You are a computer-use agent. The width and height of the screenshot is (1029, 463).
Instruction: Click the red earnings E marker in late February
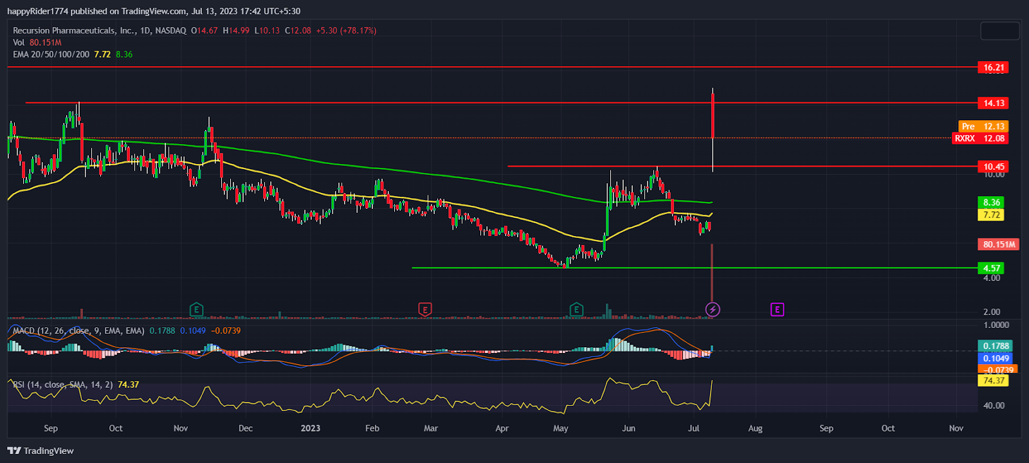pyautogui.click(x=424, y=310)
